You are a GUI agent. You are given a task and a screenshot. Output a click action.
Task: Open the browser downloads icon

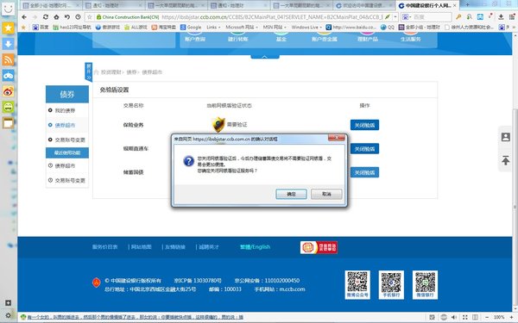[501, 17]
